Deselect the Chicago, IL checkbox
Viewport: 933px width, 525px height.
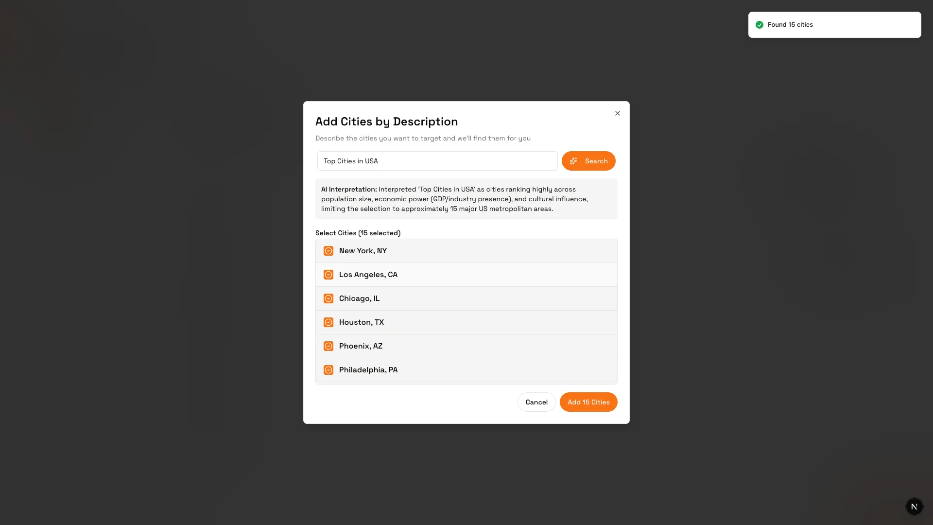tap(328, 298)
